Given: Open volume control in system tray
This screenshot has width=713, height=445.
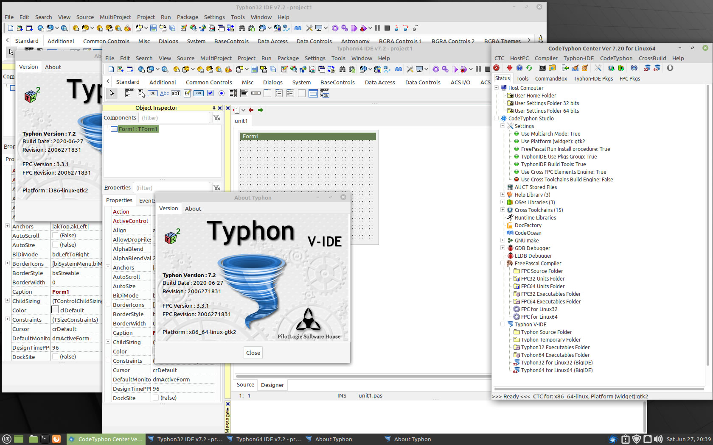Looking at the screenshot, I should tap(658, 439).
